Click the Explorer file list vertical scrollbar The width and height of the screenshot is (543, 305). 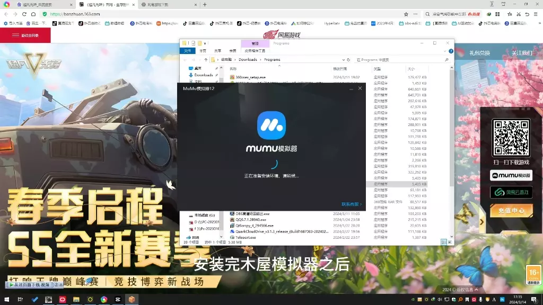pos(451,128)
